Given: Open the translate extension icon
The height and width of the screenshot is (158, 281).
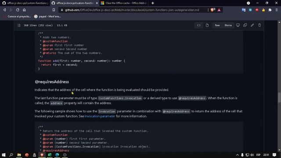Looking at the screenshot, I should 244,10.
